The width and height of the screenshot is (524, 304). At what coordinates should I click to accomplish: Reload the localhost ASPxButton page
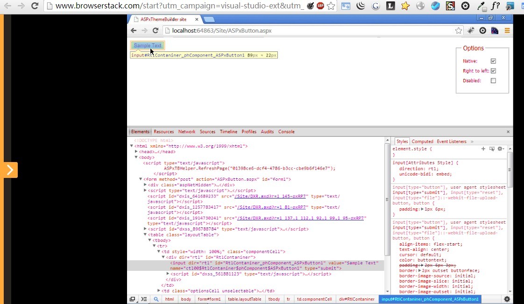tap(156, 30)
